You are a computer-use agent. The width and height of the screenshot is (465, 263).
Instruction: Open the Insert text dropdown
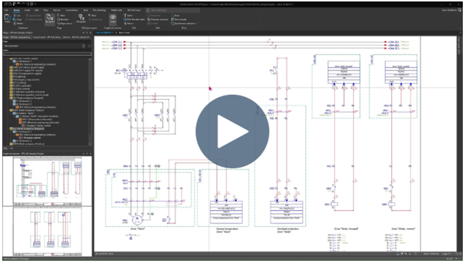(129, 16)
